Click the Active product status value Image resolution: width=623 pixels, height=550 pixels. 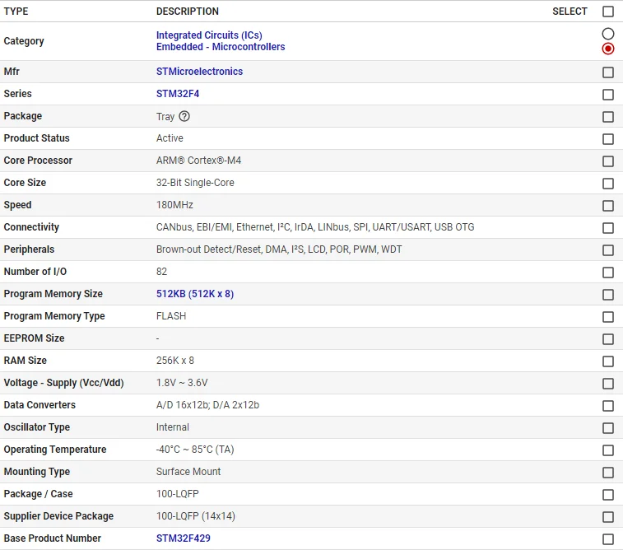point(170,138)
